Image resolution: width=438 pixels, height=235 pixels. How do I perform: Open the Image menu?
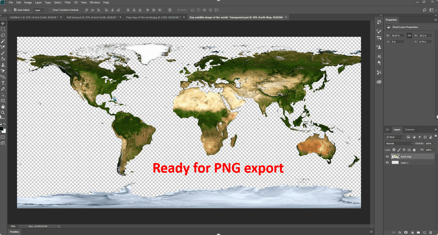point(28,2)
